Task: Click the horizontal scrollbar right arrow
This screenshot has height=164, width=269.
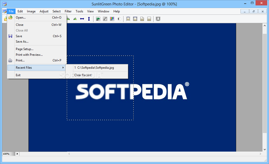Action: (260, 154)
